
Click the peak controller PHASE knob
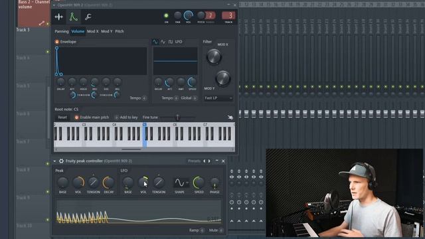click(x=214, y=183)
